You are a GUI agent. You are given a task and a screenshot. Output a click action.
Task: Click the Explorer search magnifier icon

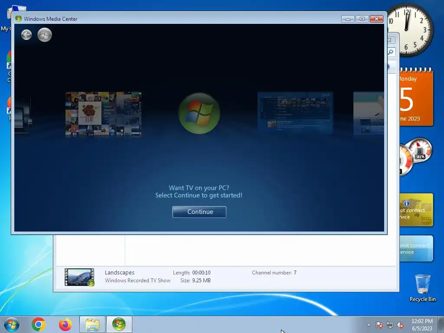coord(391,52)
